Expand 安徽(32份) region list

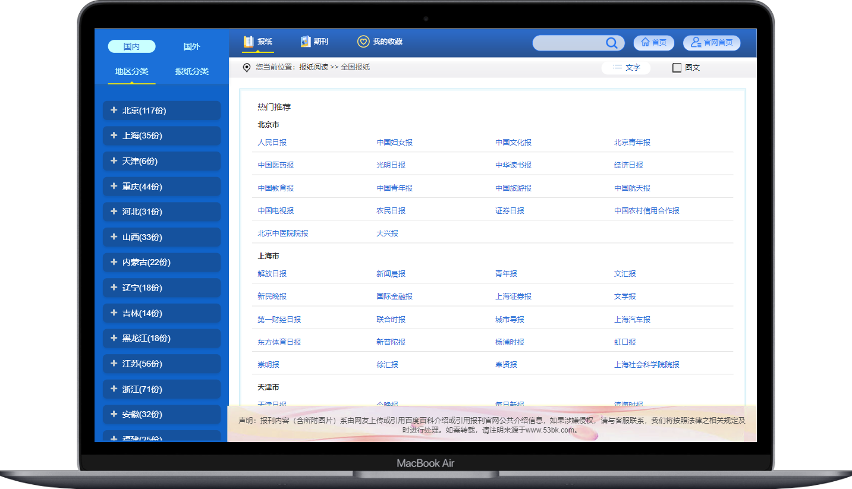(x=162, y=414)
